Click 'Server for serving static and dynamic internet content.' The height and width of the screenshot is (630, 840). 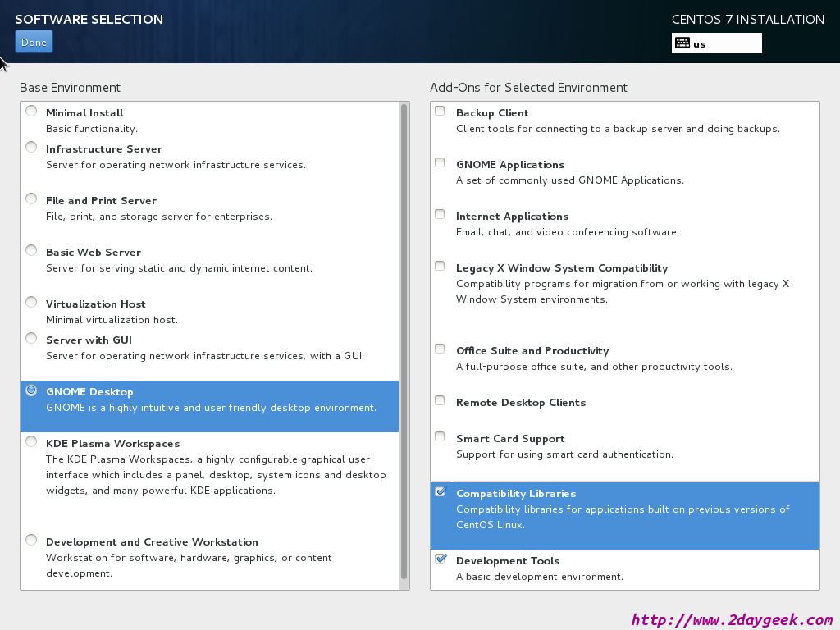pyautogui.click(x=179, y=268)
